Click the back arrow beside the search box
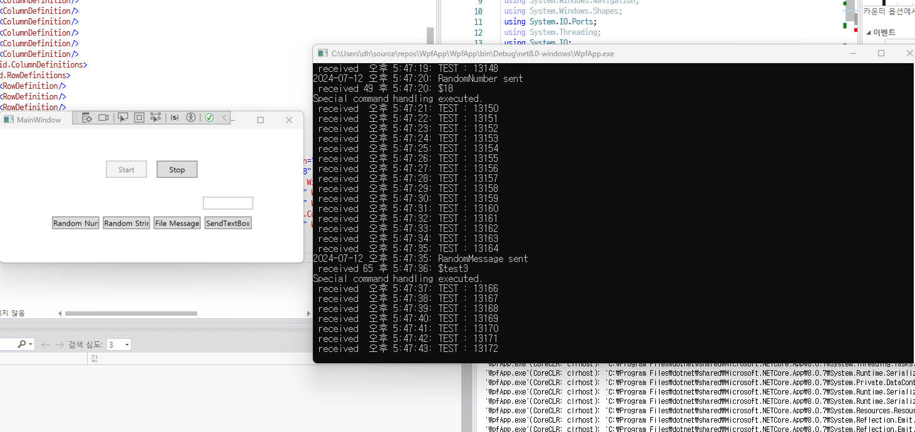This screenshot has width=915, height=432. pyautogui.click(x=45, y=344)
